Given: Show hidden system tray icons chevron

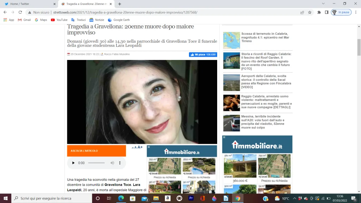Looking at the screenshot, I should click(294, 198).
